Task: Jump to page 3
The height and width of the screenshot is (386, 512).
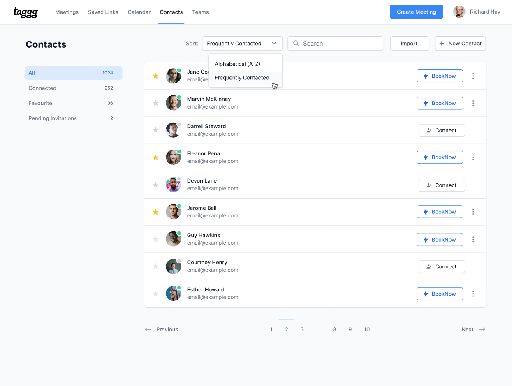Action: [x=302, y=329]
